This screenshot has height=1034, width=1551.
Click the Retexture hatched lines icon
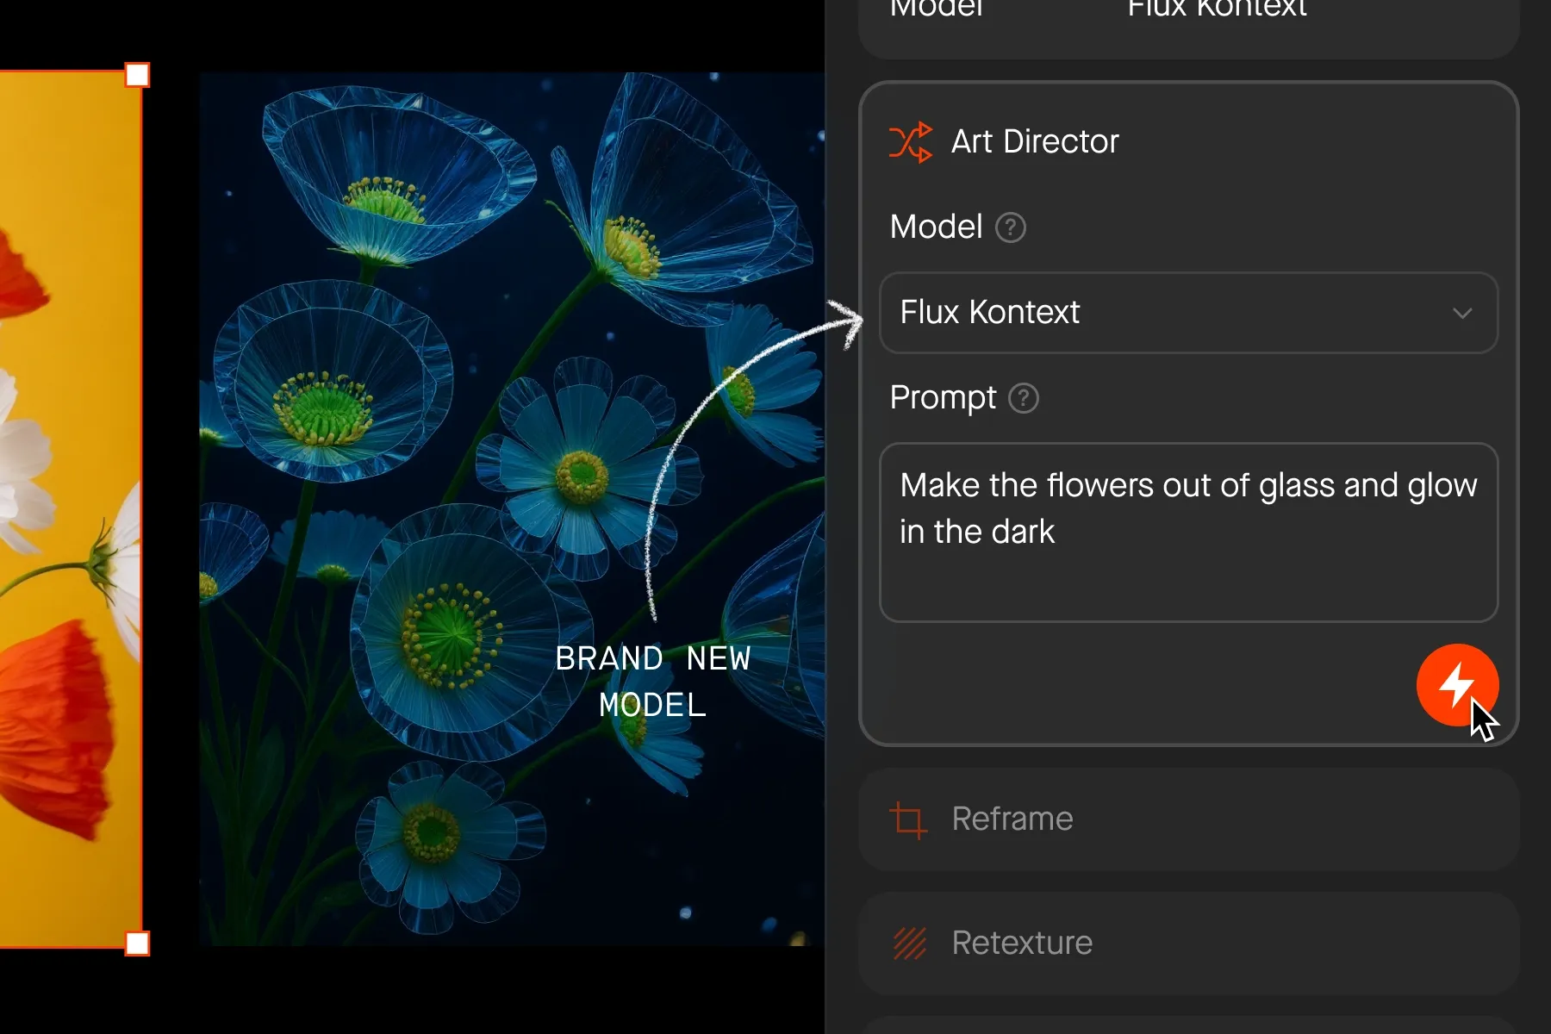pyautogui.click(x=910, y=944)
